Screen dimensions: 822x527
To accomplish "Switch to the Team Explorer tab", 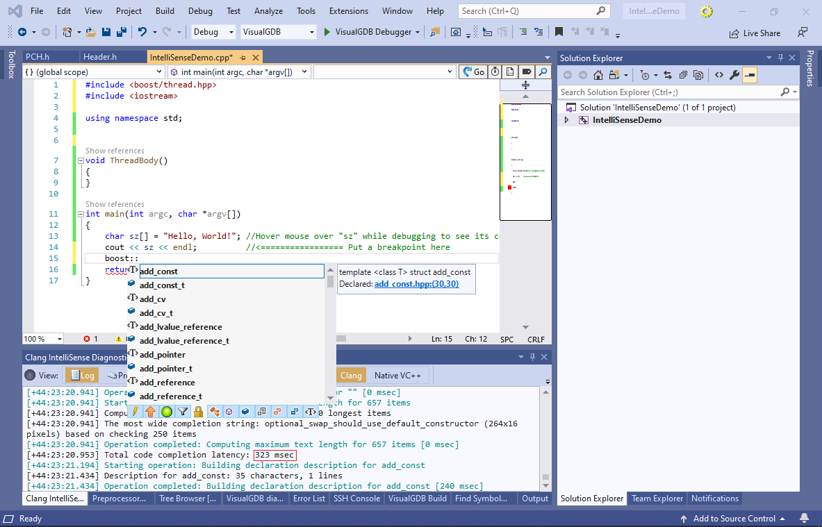I will point(657,499).
